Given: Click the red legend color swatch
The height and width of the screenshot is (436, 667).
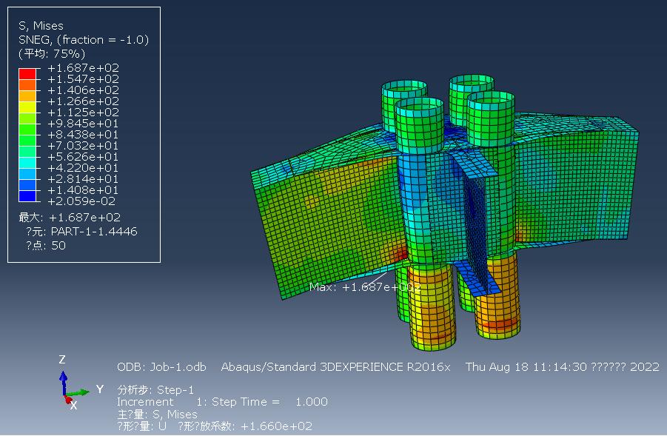Looking at the screenshot, I should coord(27,73).
